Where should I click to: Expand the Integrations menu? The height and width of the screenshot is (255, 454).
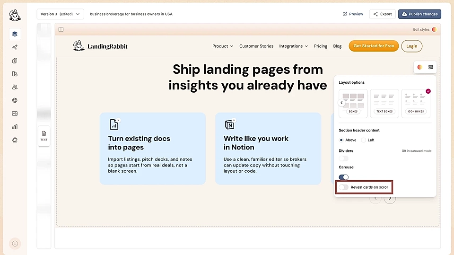[x=293, y=46]
